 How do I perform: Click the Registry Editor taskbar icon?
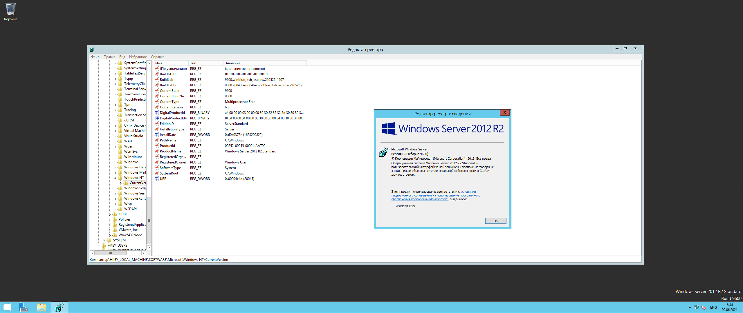tap(59, 307)
